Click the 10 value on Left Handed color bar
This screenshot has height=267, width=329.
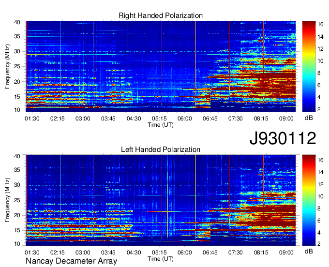coord(320,196)
